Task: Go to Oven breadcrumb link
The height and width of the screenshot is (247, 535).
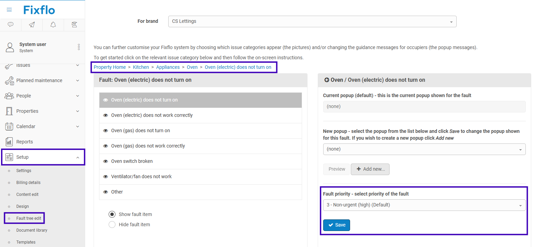Action: pyautogui.click(x=192, y=67)
